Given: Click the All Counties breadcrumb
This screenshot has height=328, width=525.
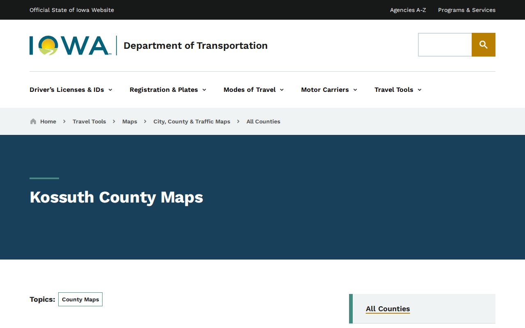Looking at the screenshot, I should [x=263, y=121].
